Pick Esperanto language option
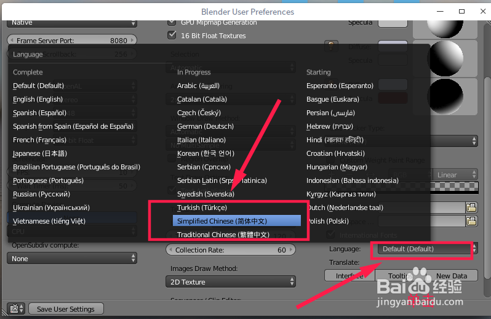Image resolution: width=491 pixels, height=319 pixels. tap(340, 86)
